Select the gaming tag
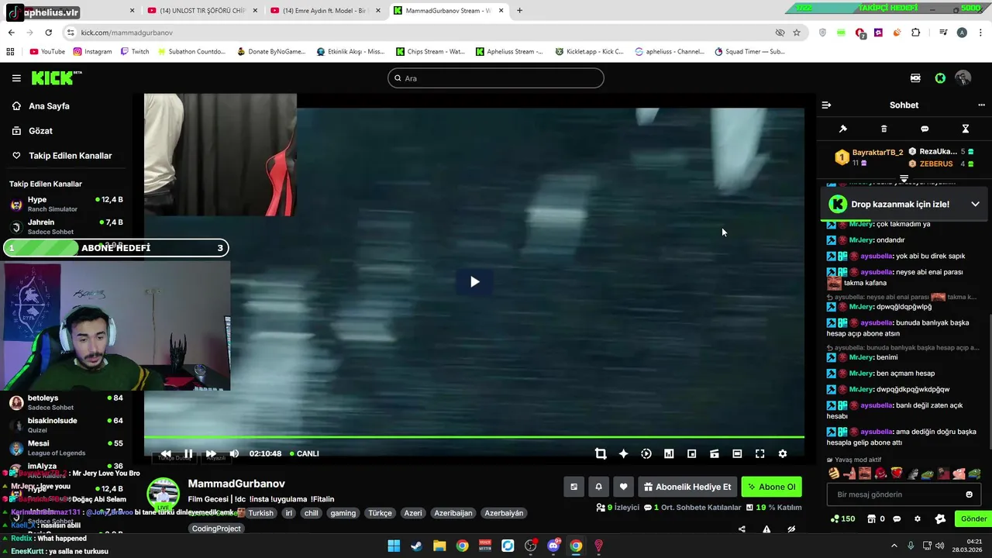 (x=343, y=513)
